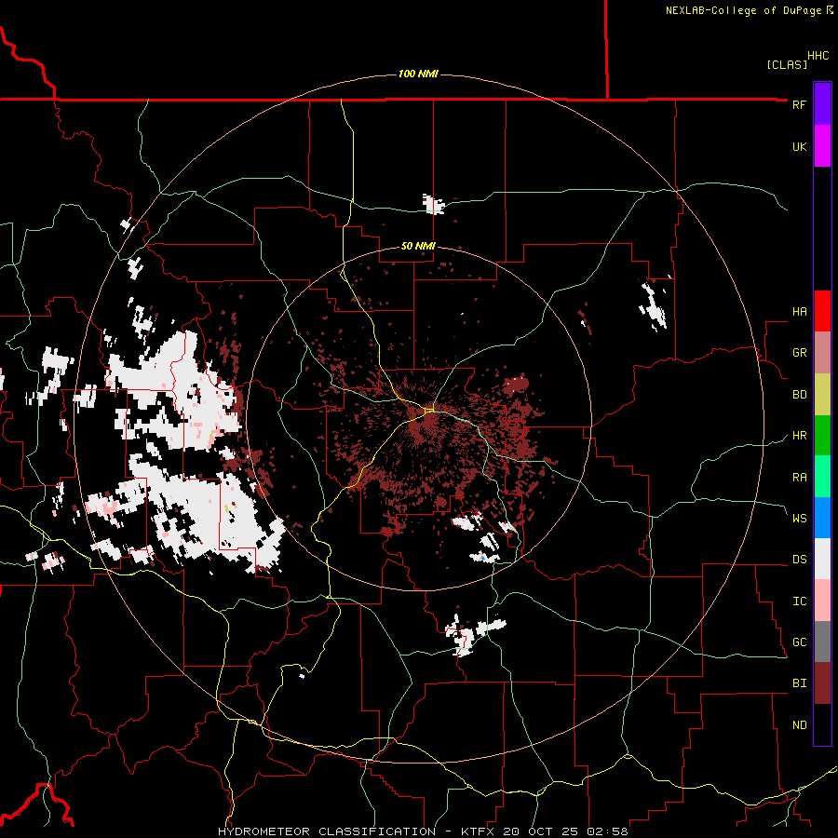Select the dark green HR legend swatch

(x=822, y=436)
